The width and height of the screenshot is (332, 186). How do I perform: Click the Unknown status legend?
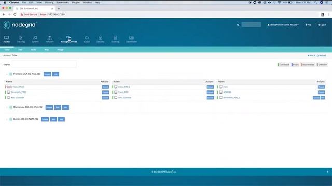[322, 65]
